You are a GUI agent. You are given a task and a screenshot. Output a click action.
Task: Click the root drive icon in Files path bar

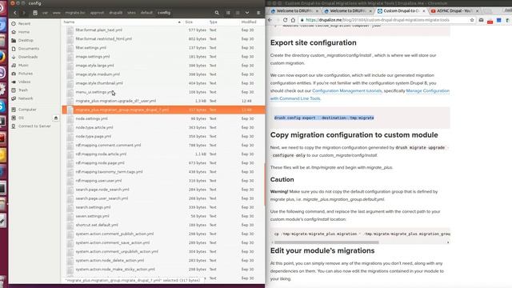[35, 13]
